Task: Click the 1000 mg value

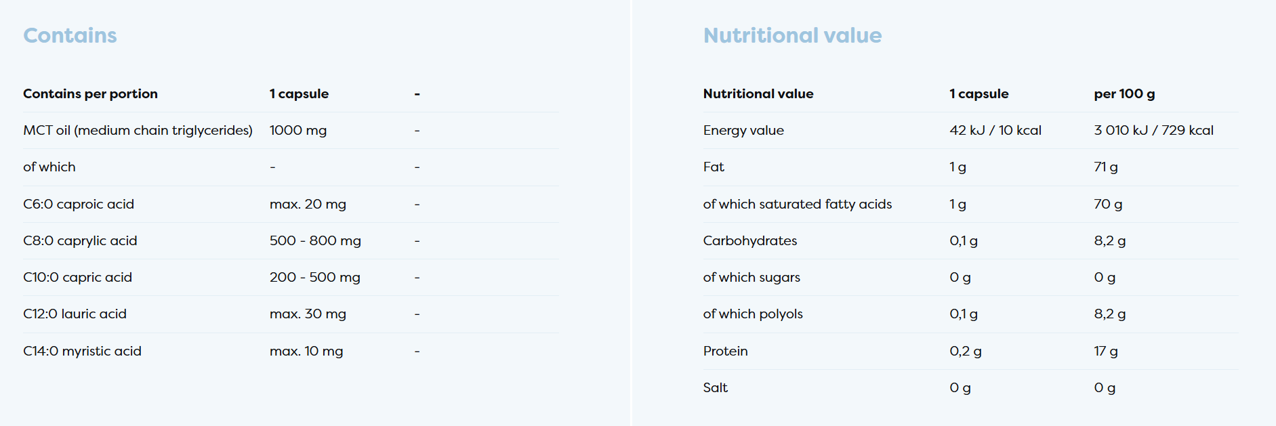Action: [297, 130]
